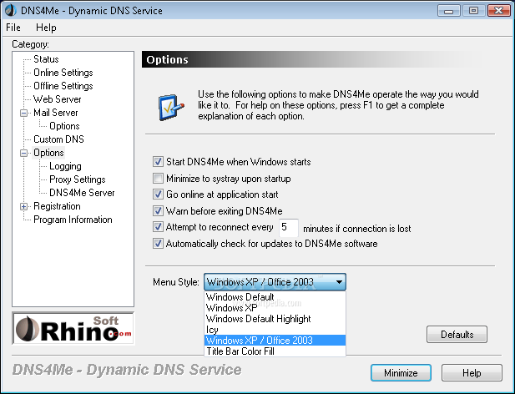This screenshot has height=394, width=515.
Task: Collapse the Options tree node
Action: pos(23,153)
